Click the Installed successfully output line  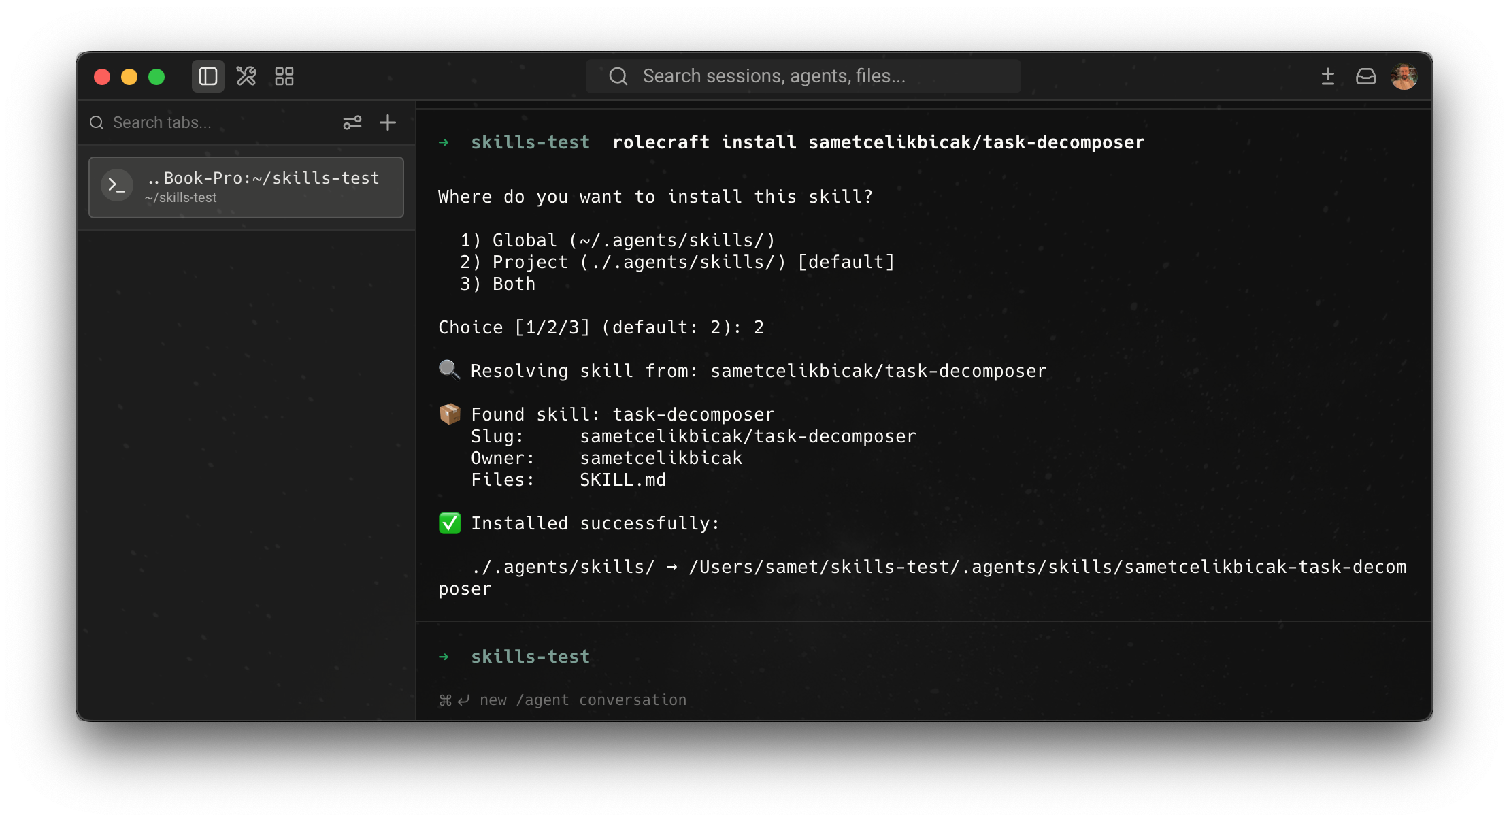coord(580,523)
